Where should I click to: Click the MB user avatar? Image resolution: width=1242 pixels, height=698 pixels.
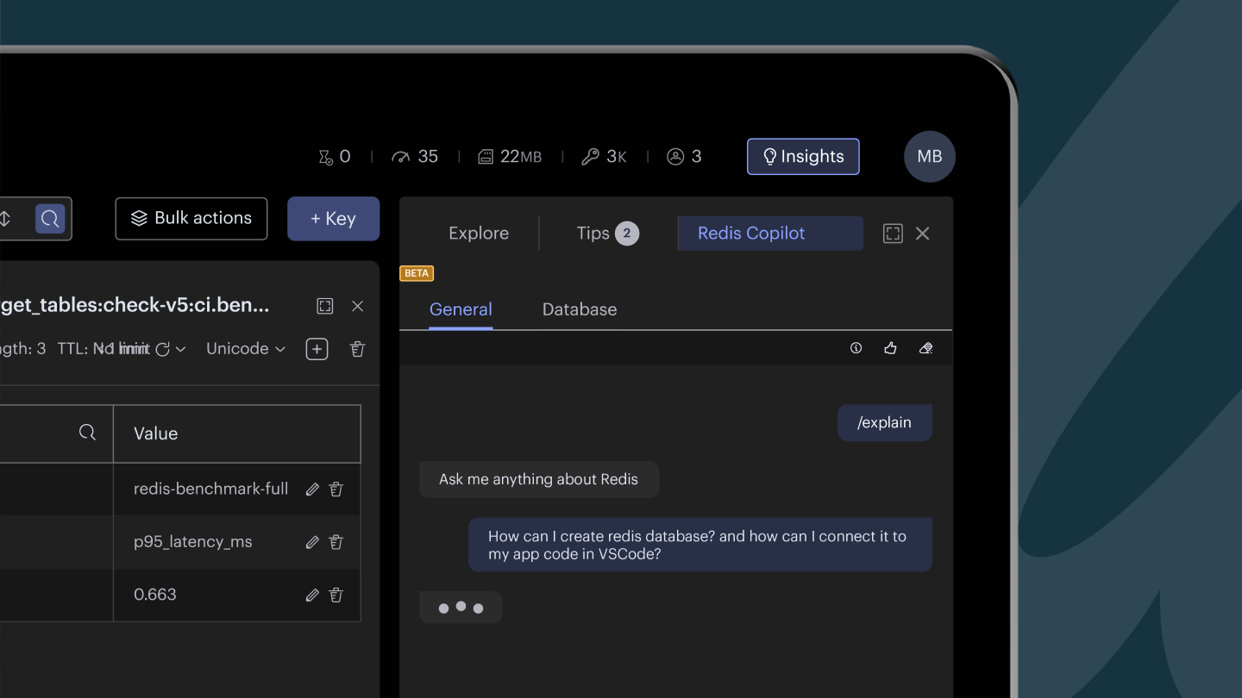(x=929, y=157)
